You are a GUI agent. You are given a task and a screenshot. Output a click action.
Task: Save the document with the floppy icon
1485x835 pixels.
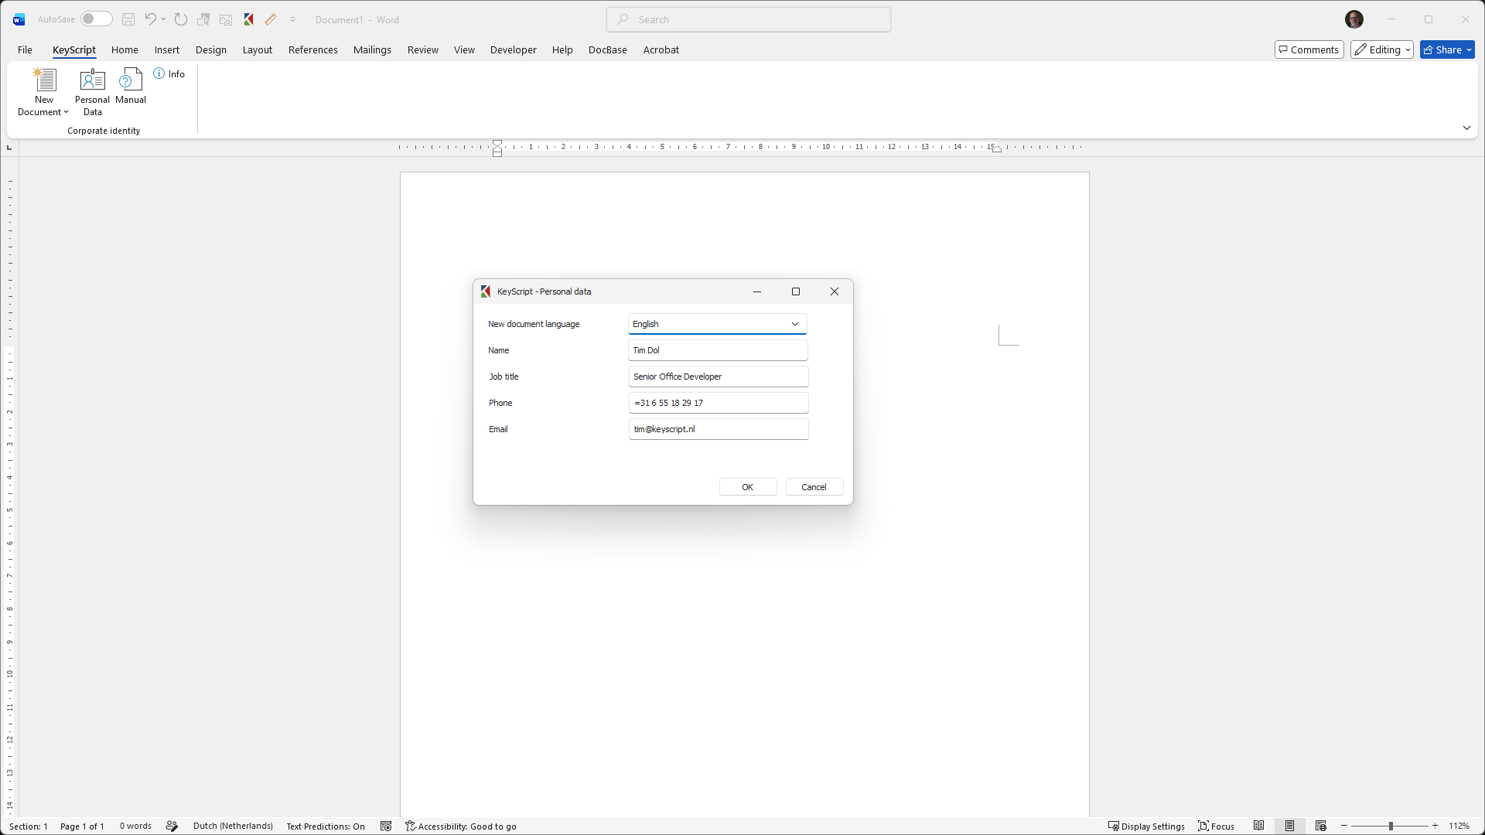point(128,19)
